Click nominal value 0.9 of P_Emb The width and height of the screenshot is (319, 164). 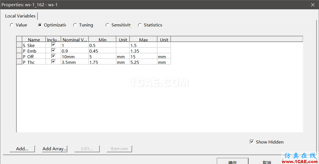(75, 51)
